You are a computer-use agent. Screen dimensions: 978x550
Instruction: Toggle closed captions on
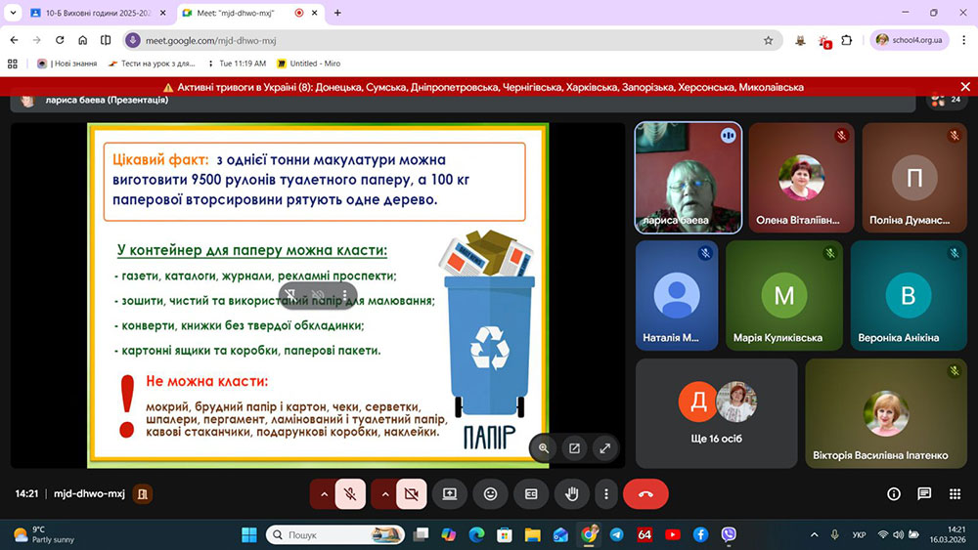[x=531, y=494]
